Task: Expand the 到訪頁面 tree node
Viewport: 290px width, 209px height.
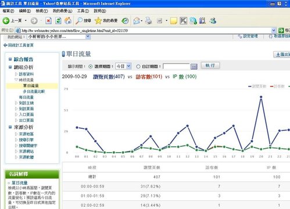Action: [16, 109]
